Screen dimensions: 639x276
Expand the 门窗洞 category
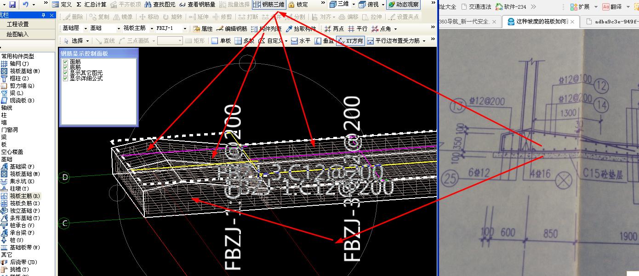9,130
